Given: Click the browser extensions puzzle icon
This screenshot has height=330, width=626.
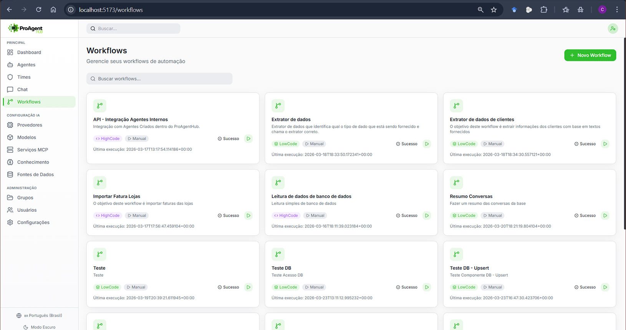Looking at the screenshot, I should point(543,10).
